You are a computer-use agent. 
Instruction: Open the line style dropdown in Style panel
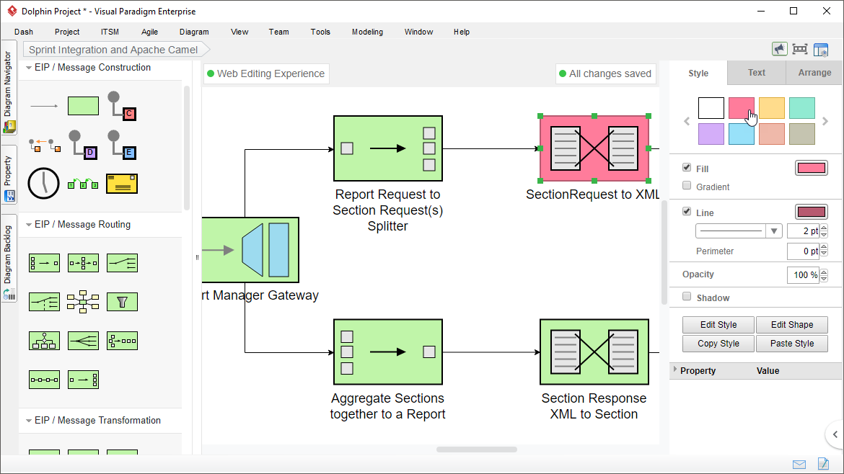click(773, 231)
